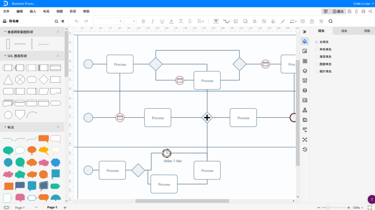This screenshot has height=210, width=375.
Task: Click the share icon at top right
Action: pyautogui.click(x=370, y=11)
